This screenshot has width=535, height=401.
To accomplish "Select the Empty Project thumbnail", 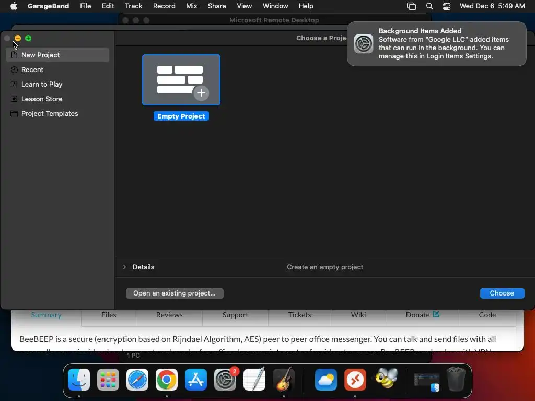I will (x=181, y=80).
